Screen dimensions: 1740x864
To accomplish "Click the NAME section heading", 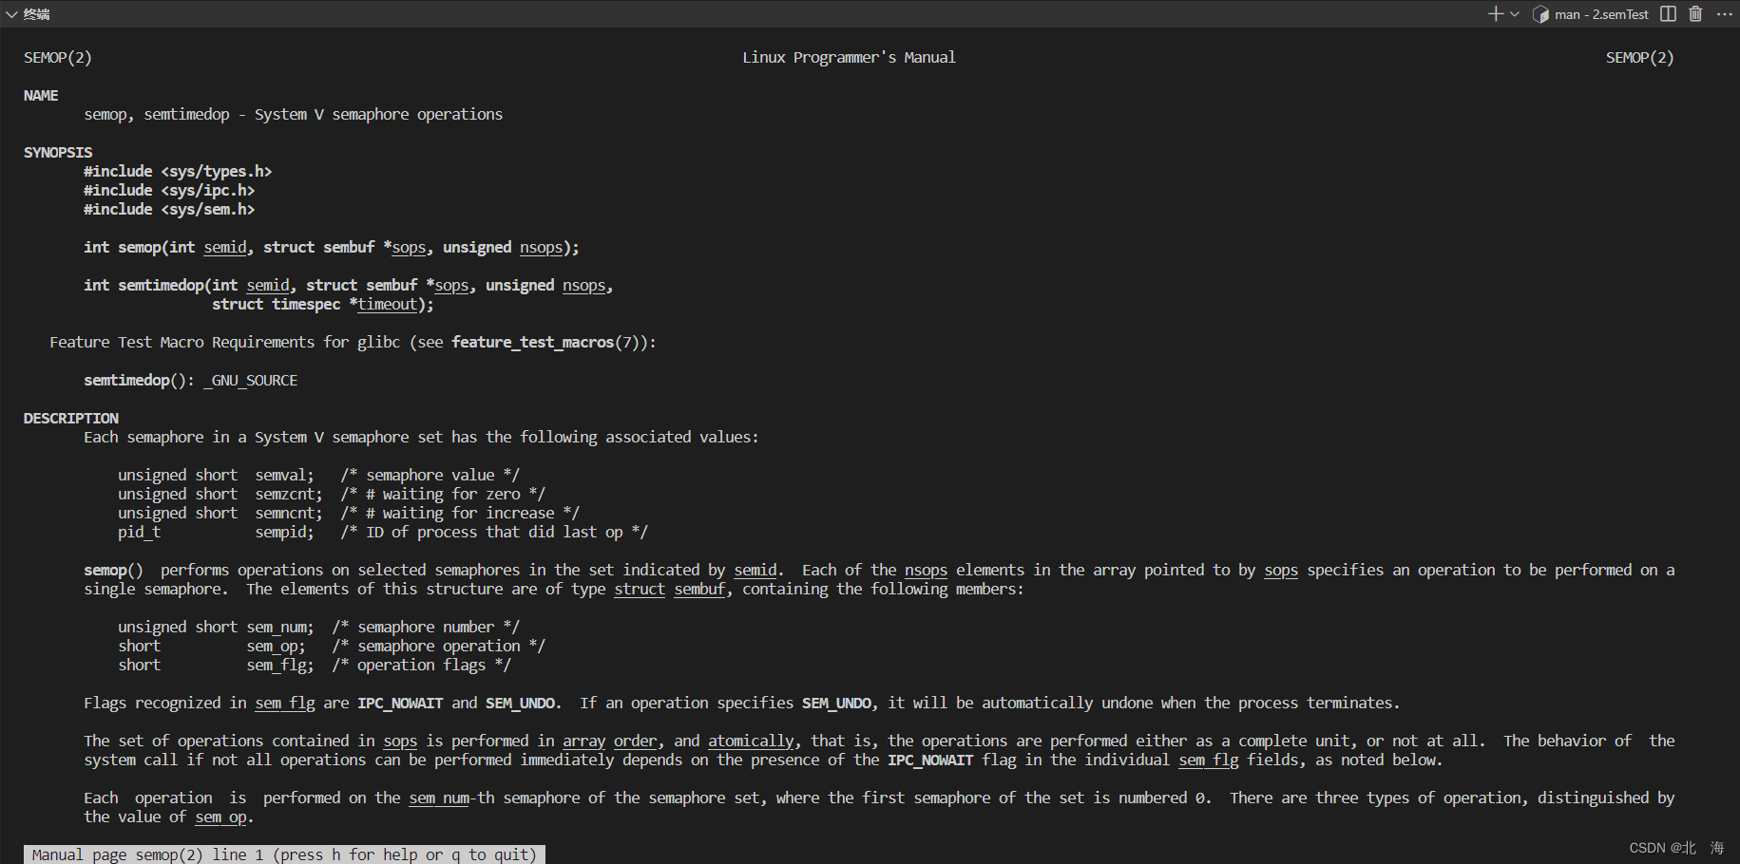I will coord(41,96).
